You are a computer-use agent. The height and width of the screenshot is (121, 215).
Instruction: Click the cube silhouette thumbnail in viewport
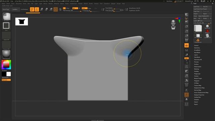[x=21, y=22]
